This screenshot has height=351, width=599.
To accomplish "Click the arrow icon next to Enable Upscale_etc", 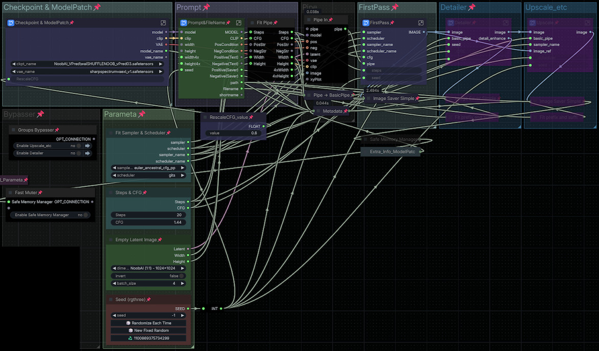I will (x=87, y=146).
